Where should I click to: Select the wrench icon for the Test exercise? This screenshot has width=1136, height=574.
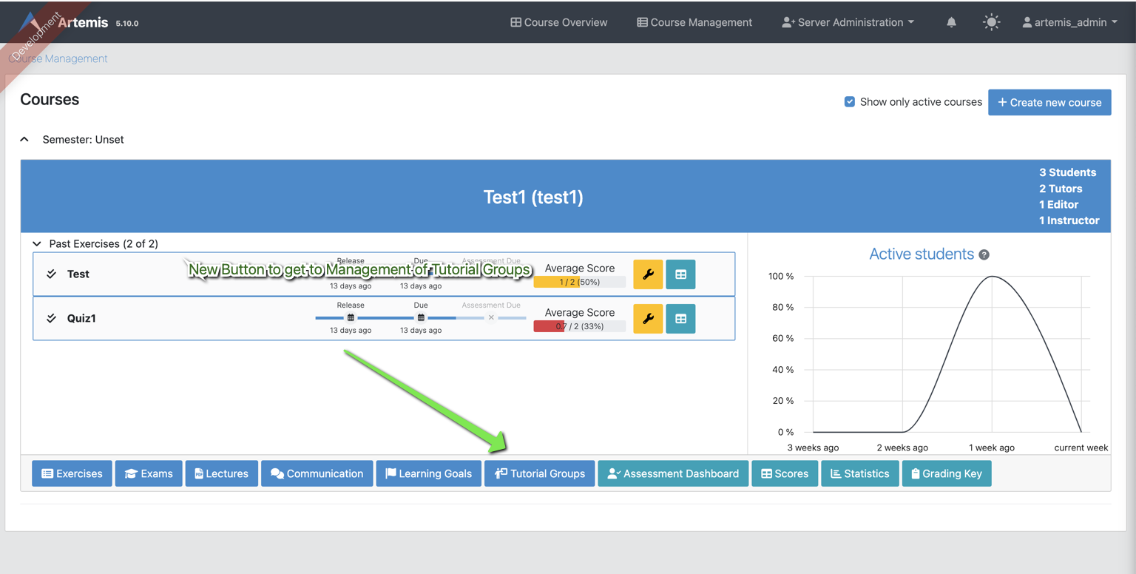pyautogui.click(x=648, y=274)
